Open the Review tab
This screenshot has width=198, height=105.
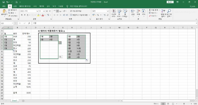(48, 6)
